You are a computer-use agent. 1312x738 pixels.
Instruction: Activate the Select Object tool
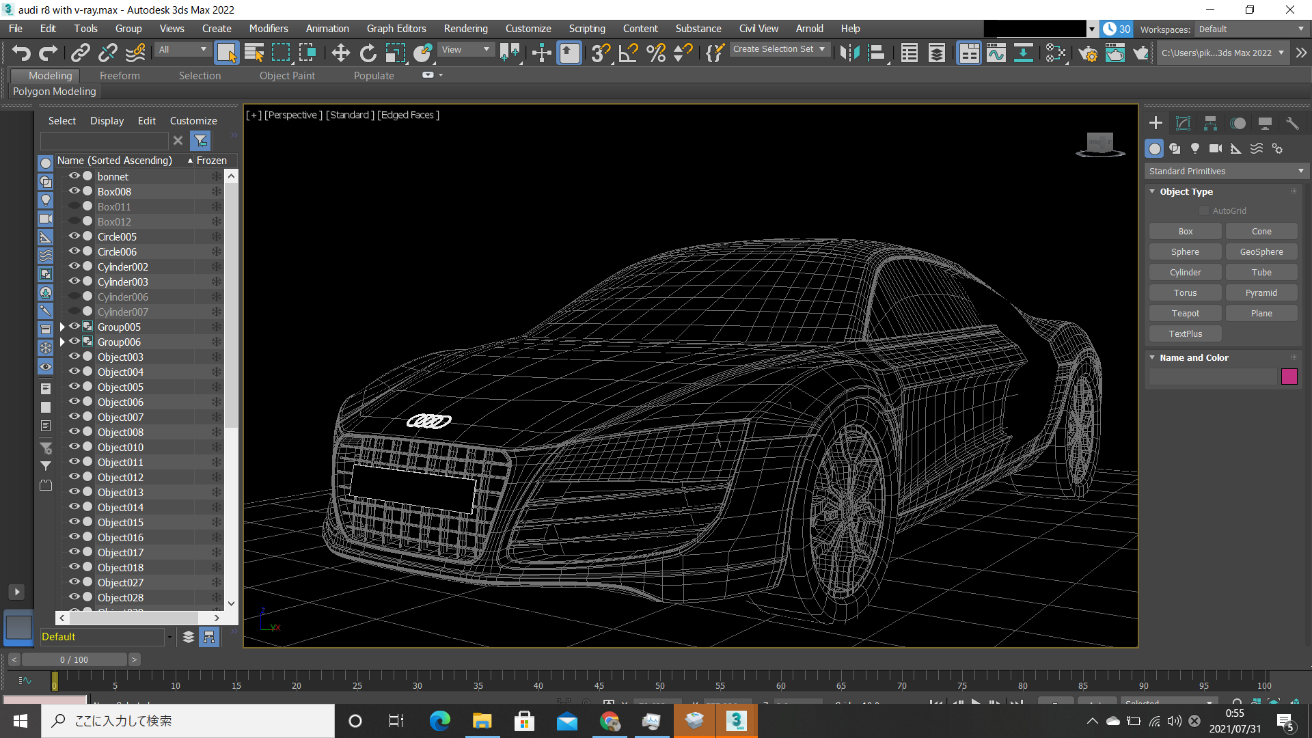click(x=226, y=53)
